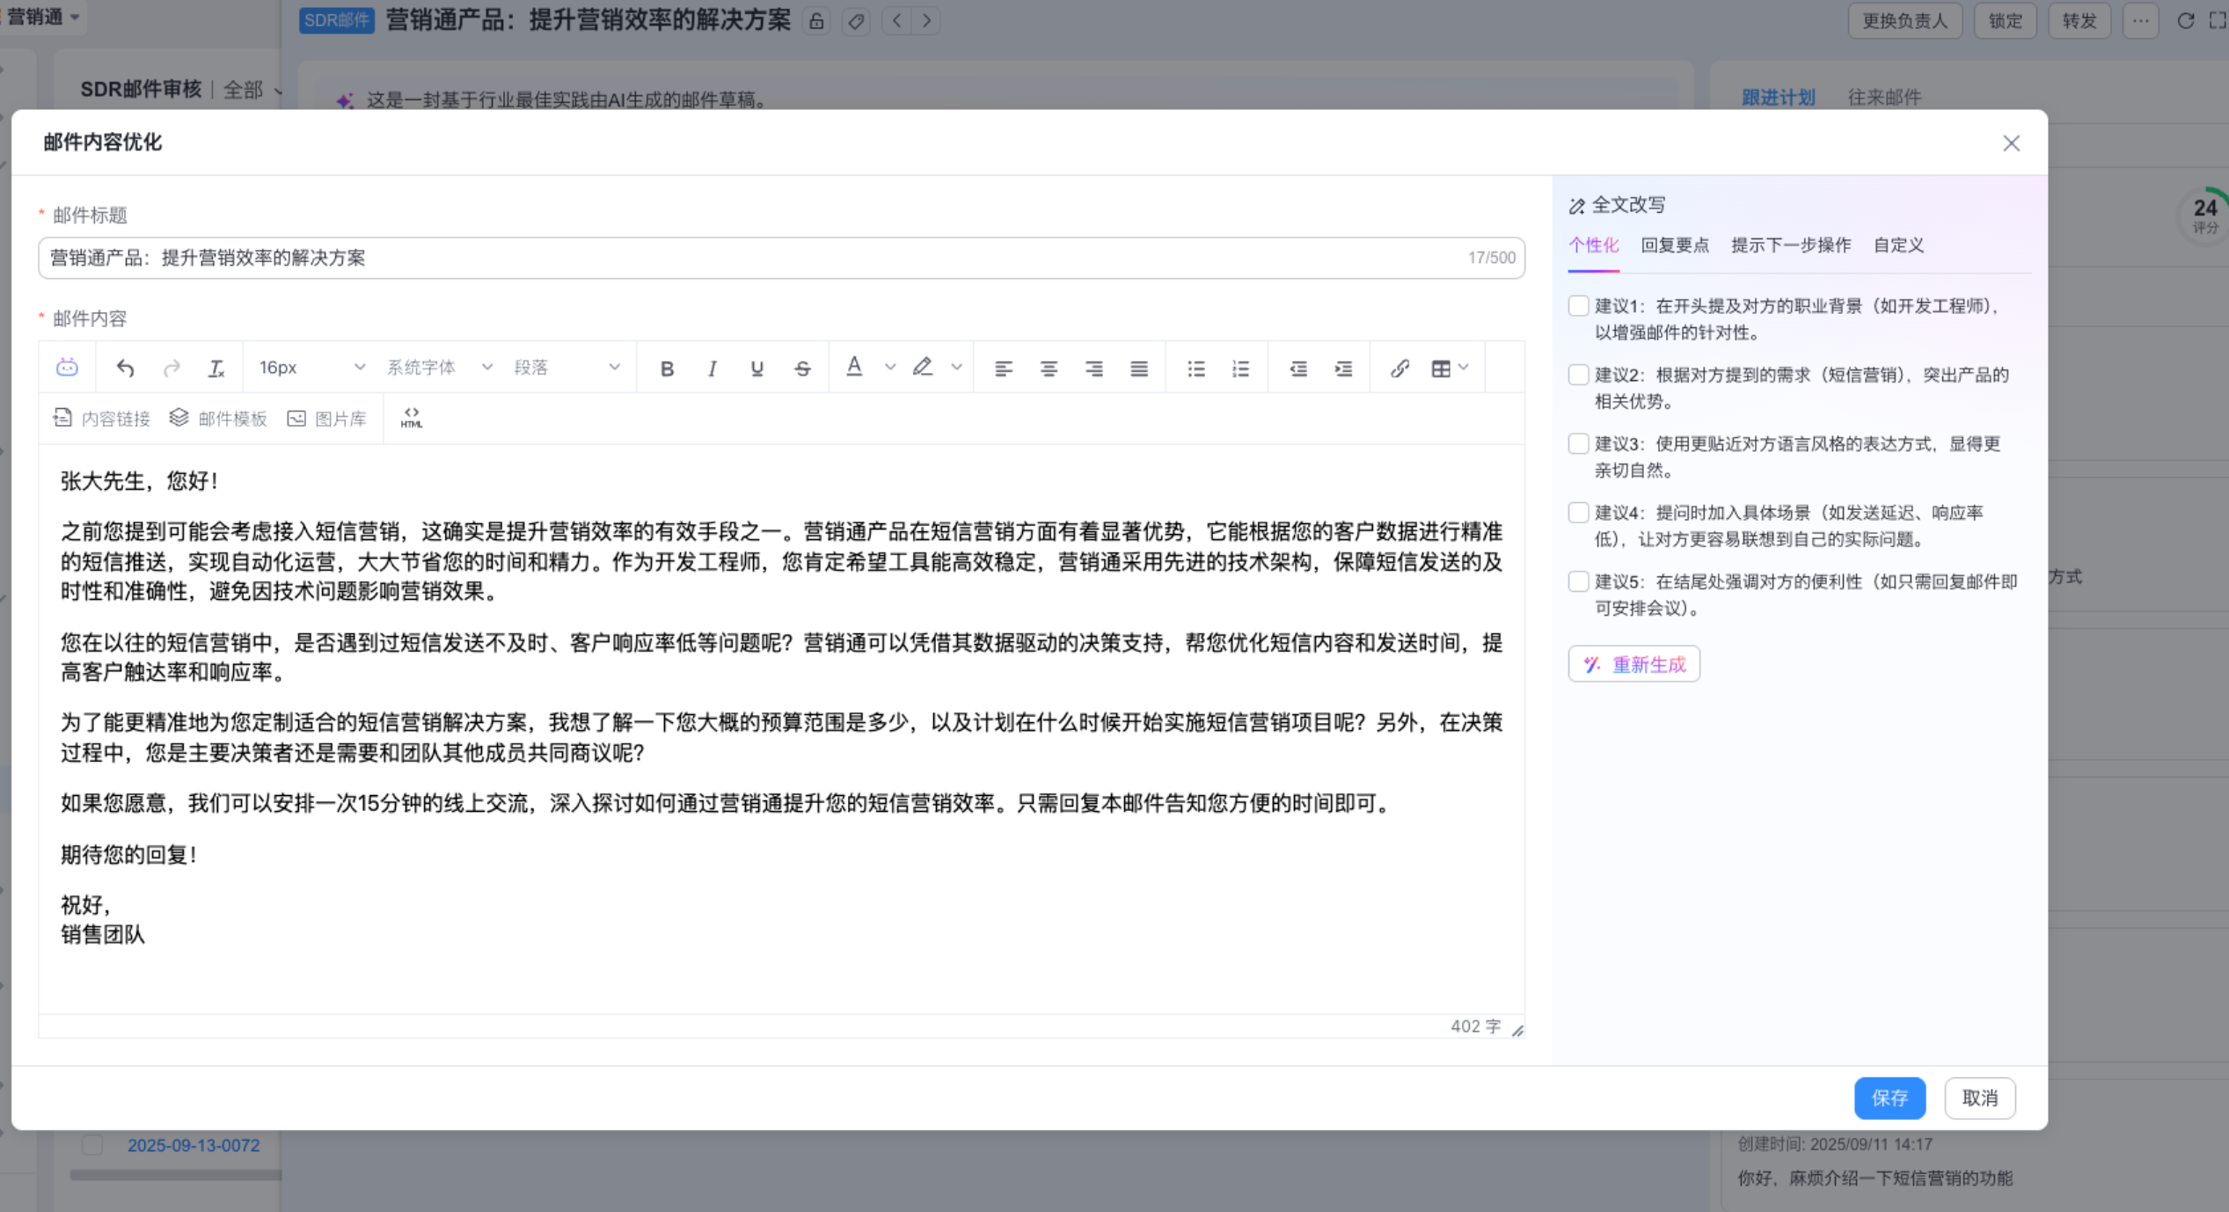Click the Bold formatting icon
Screen dimensions: 2229x1212
667,369
